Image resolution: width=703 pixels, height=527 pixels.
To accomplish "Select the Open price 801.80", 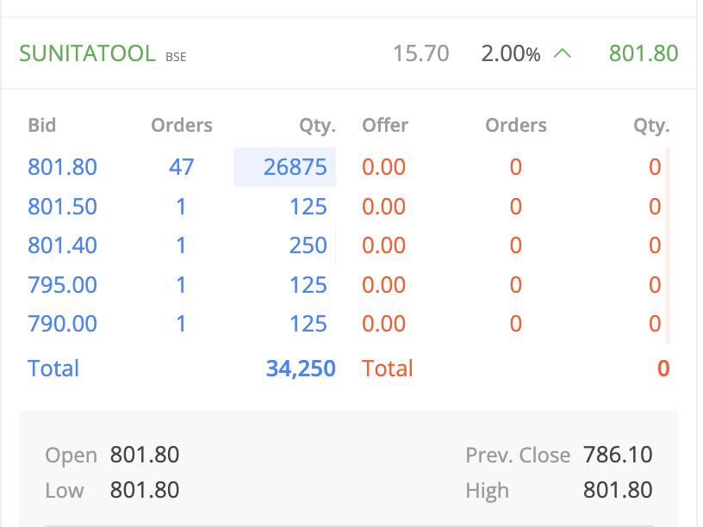I will point(145,455).
